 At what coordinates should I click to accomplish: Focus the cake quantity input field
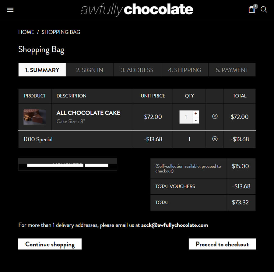(186, 117)
